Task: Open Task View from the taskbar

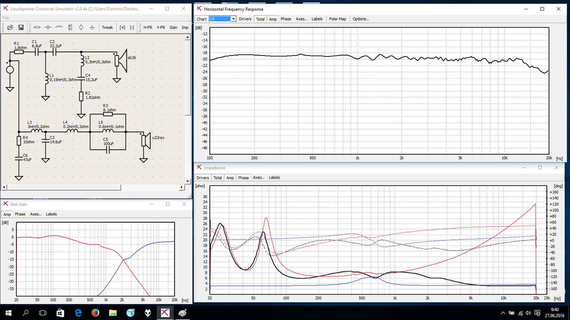Action: point(44,312)
